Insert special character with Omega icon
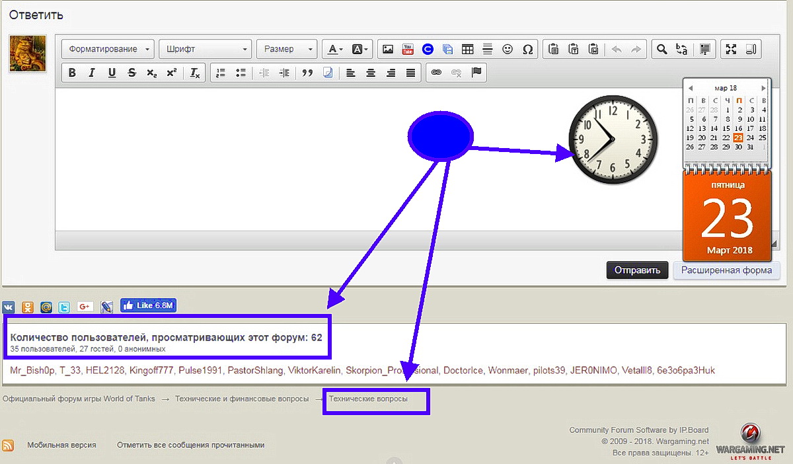793x464 pixels. (527, 49)
